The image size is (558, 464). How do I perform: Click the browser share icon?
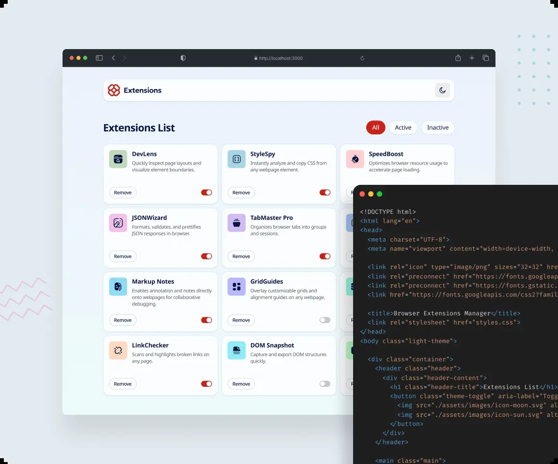(458, 58)
